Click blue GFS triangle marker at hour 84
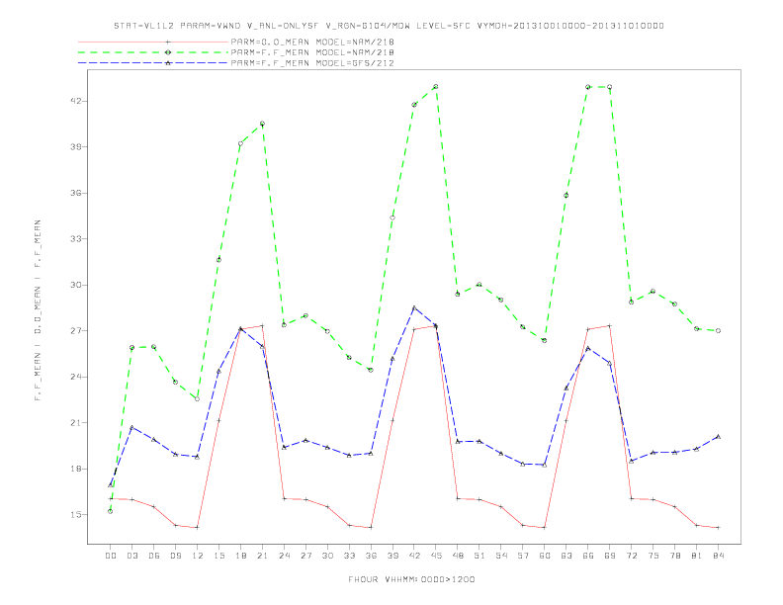This screenshot has height=605, width=783. (718, 437)
